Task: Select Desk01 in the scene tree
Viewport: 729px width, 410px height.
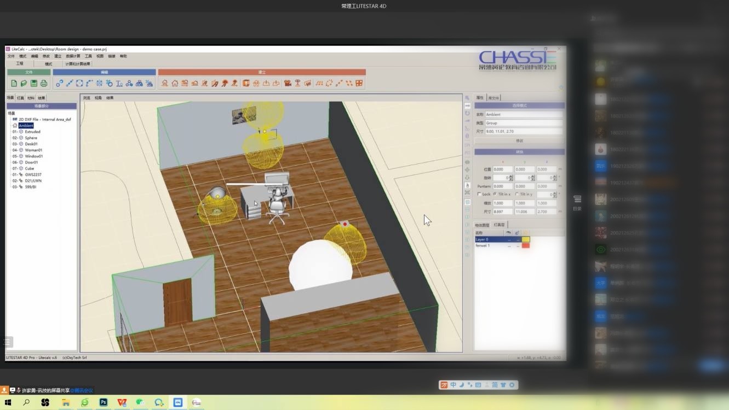Action: [x=31, y=144]
